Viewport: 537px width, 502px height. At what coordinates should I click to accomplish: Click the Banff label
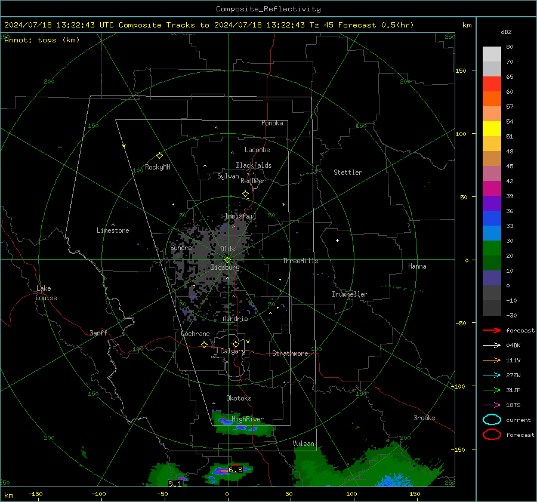point(98,332)
